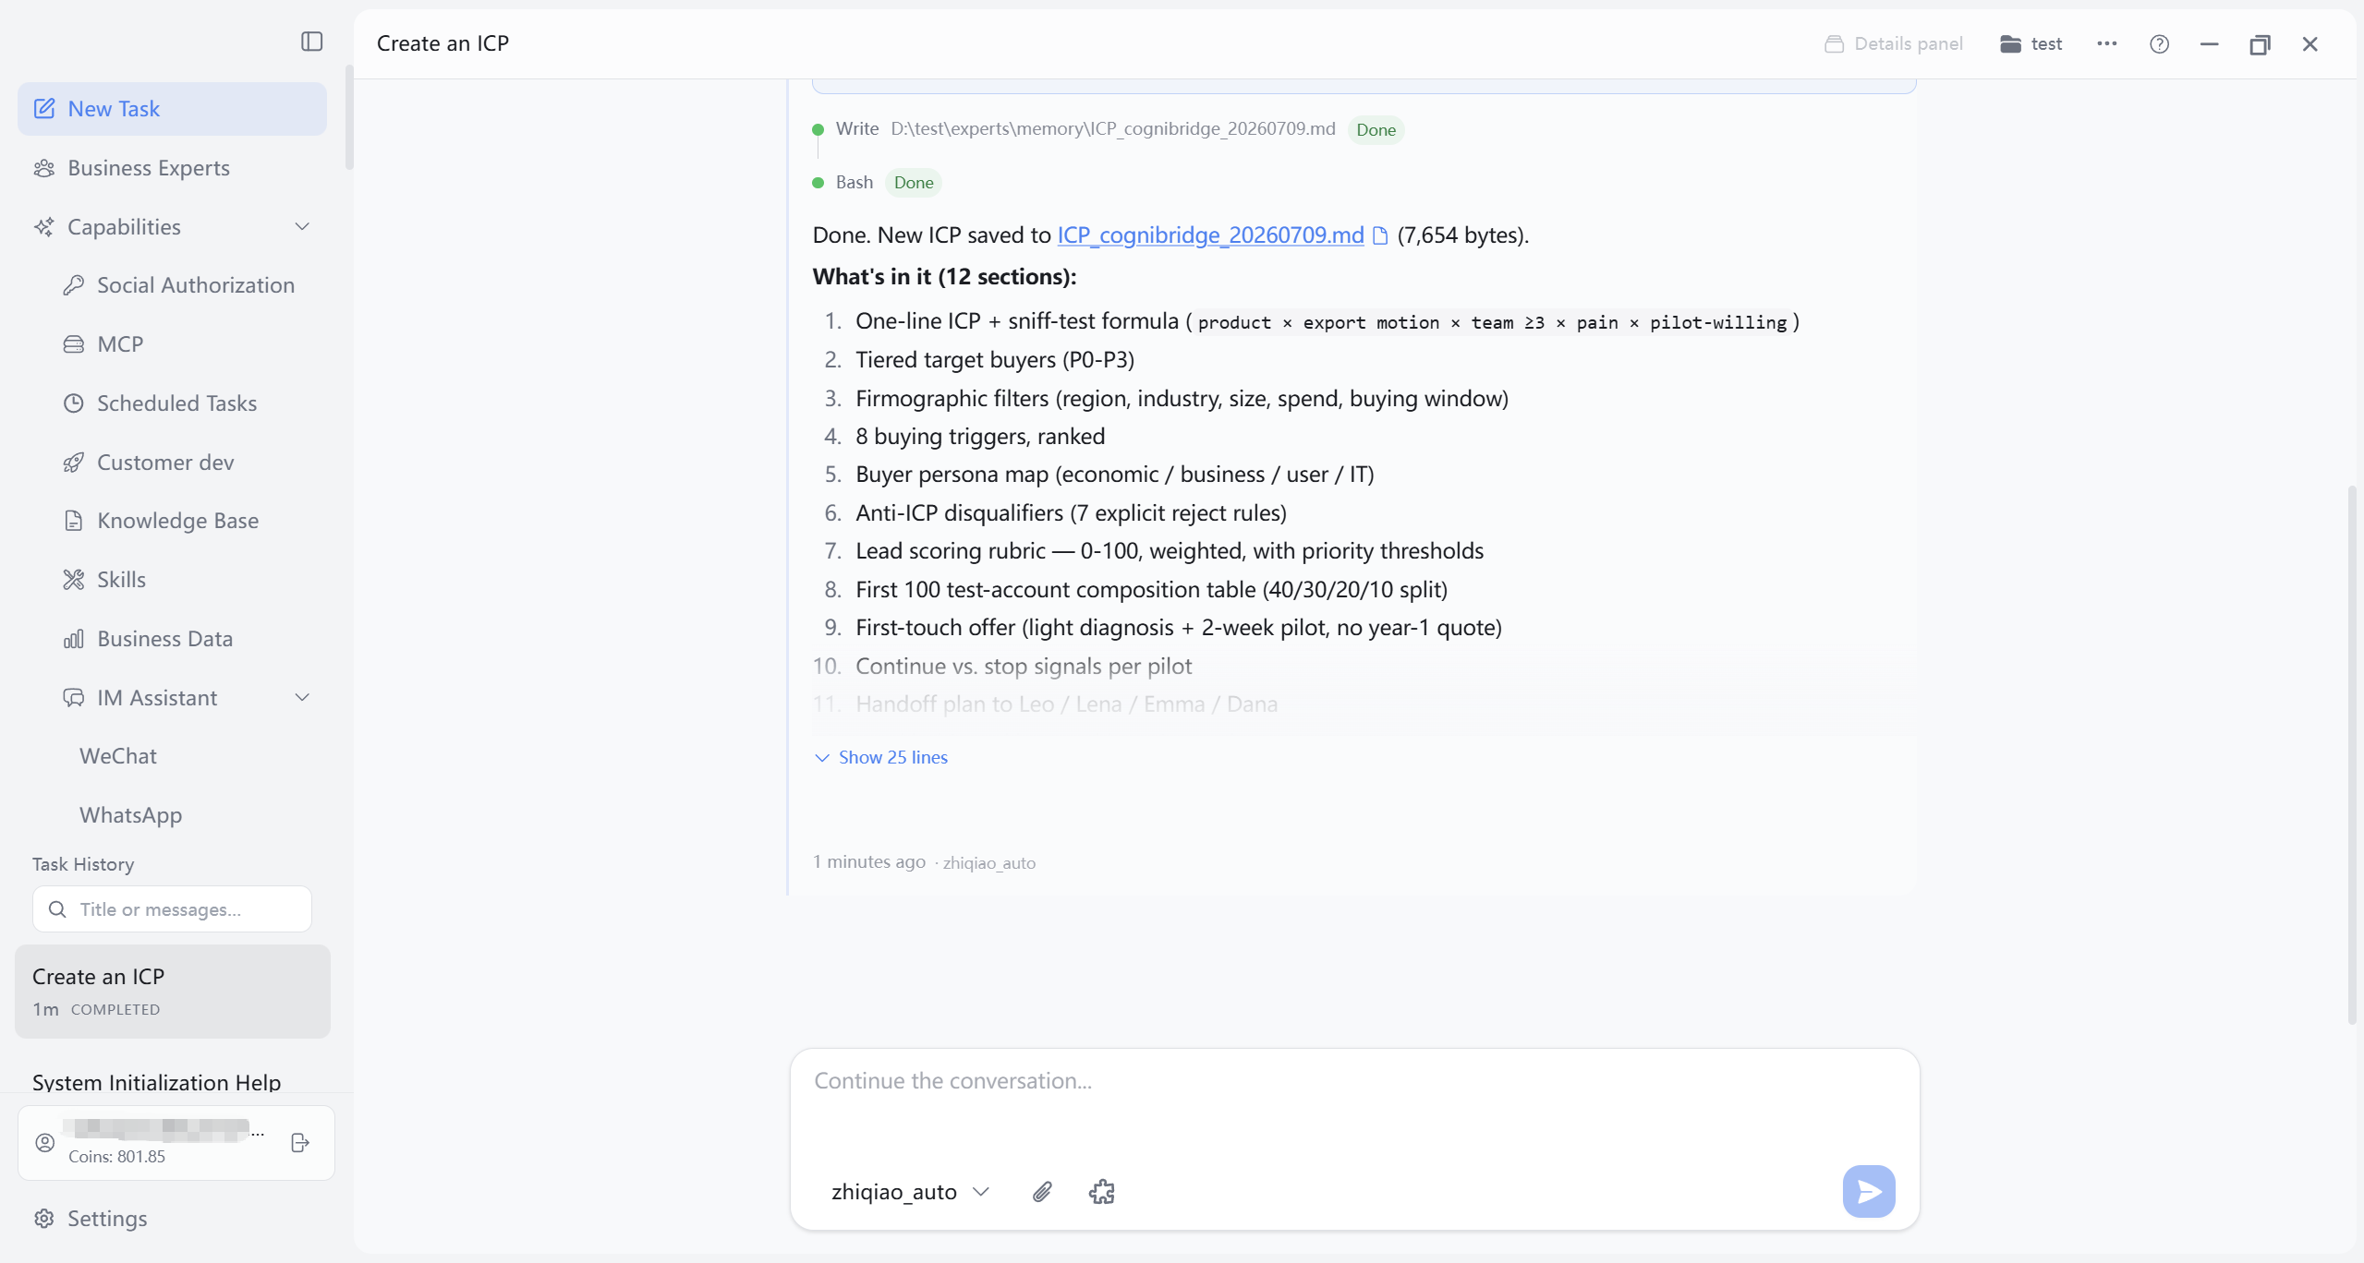This screenshot has width=2364, height=1263.
Task: Click the Customer dev rocket icon
Action: click(x=74, y=463)
